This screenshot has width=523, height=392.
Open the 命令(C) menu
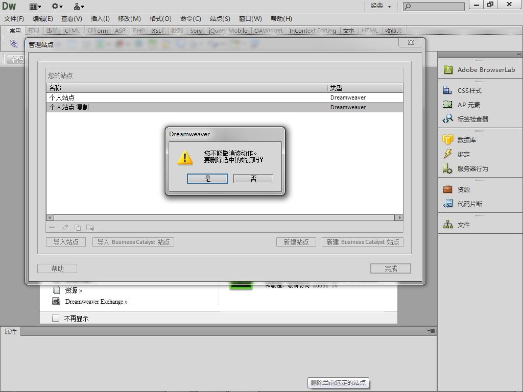(191, 19)
